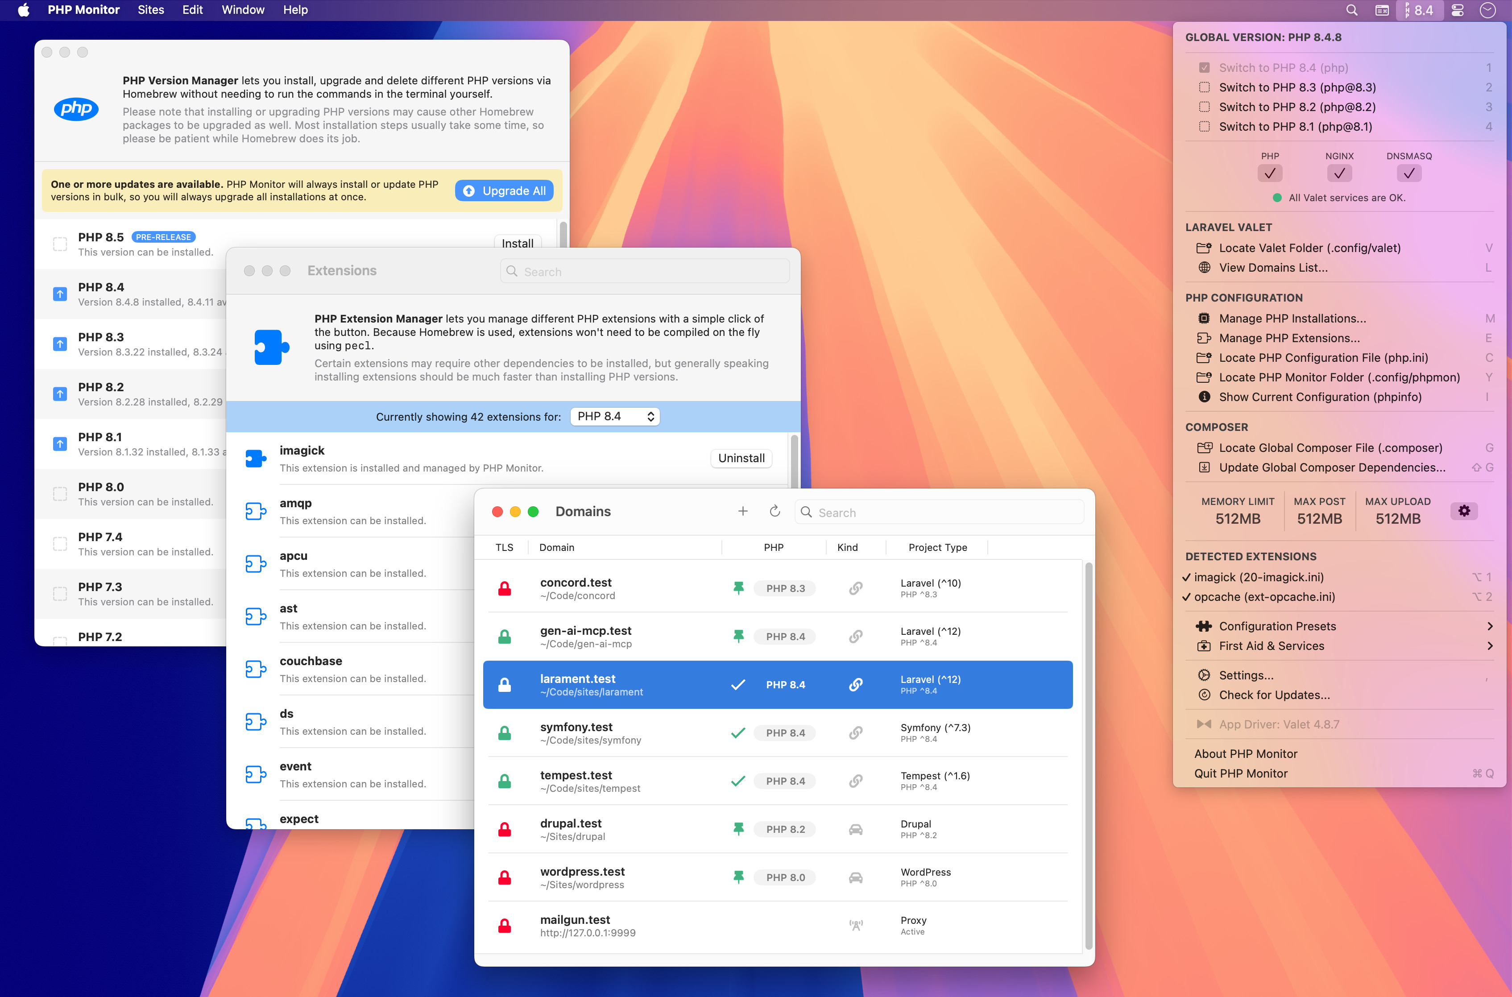Open limits settings with the gear icon
Viewport: 1512px width, 997px height.
tap(1464, 511)
